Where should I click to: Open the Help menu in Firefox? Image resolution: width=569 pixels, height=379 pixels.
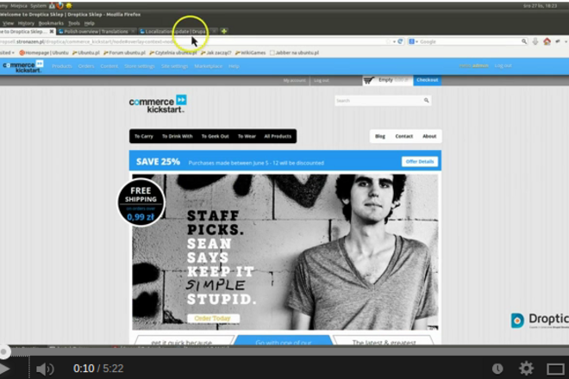point(90,23)
